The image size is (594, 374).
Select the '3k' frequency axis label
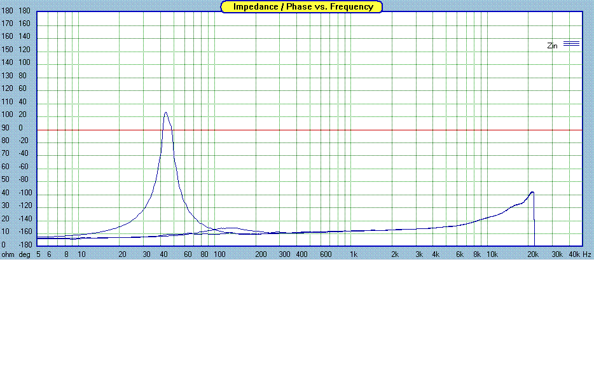419,254
